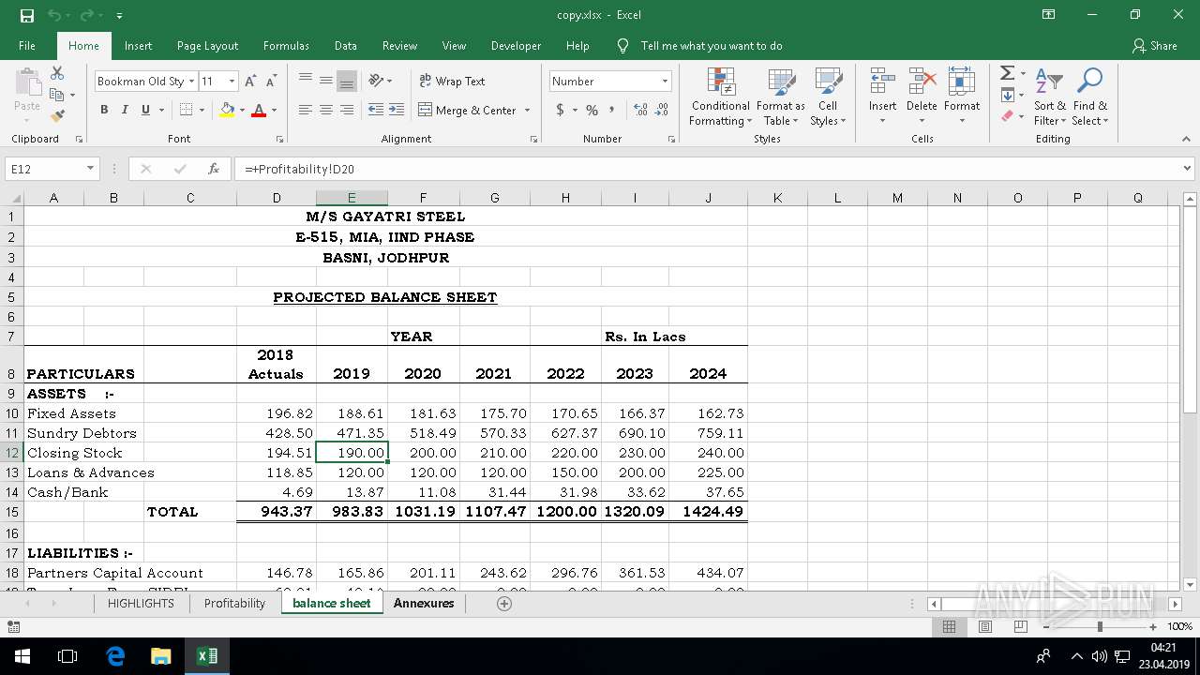Open the Profitability sheet tab

coord(234,603)
